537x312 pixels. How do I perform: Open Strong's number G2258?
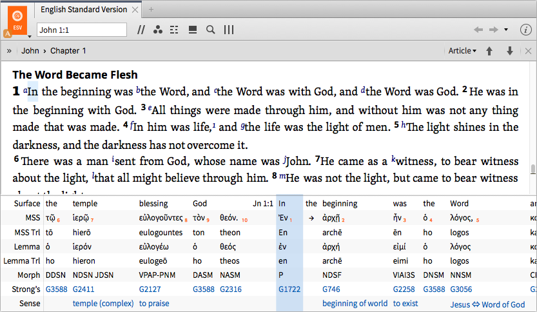[404, 289]
